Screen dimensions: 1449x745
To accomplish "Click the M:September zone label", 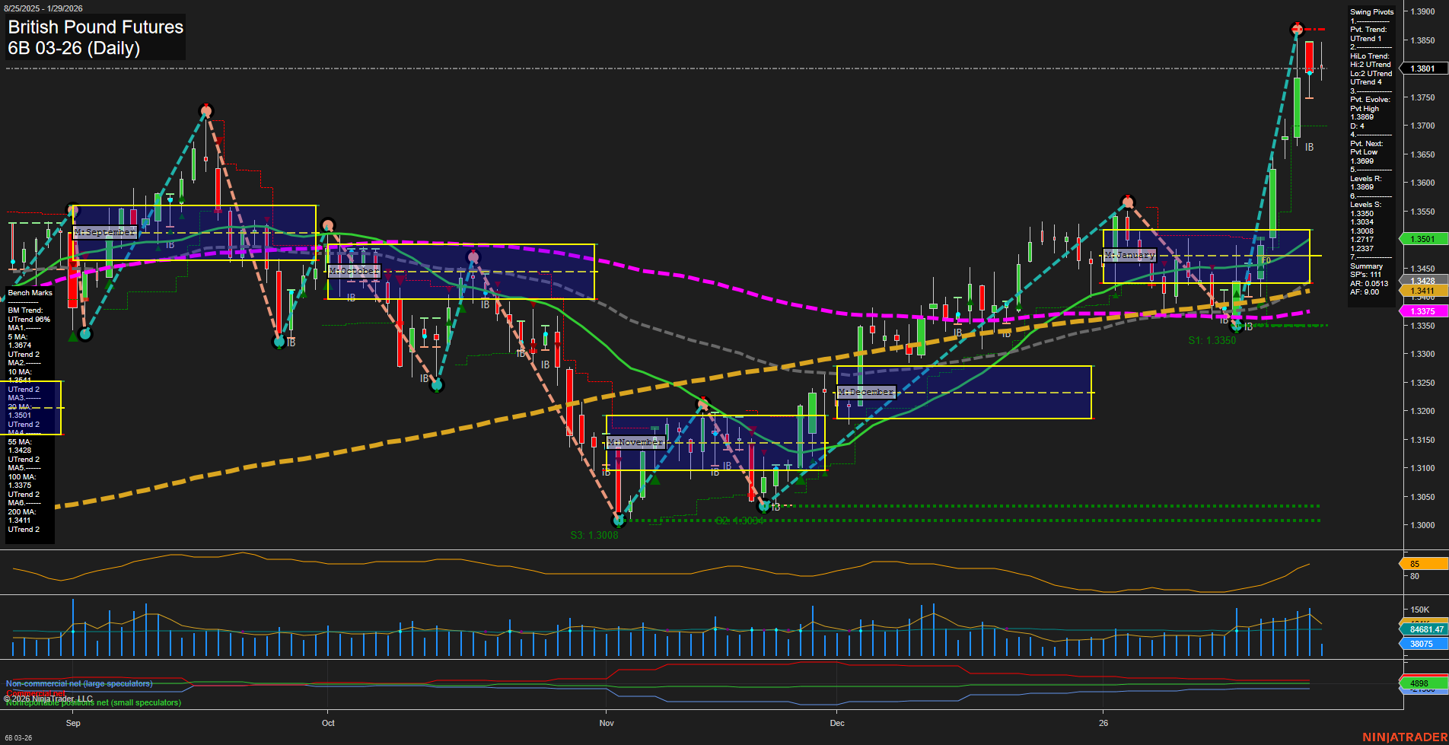I will coord(103,232).
